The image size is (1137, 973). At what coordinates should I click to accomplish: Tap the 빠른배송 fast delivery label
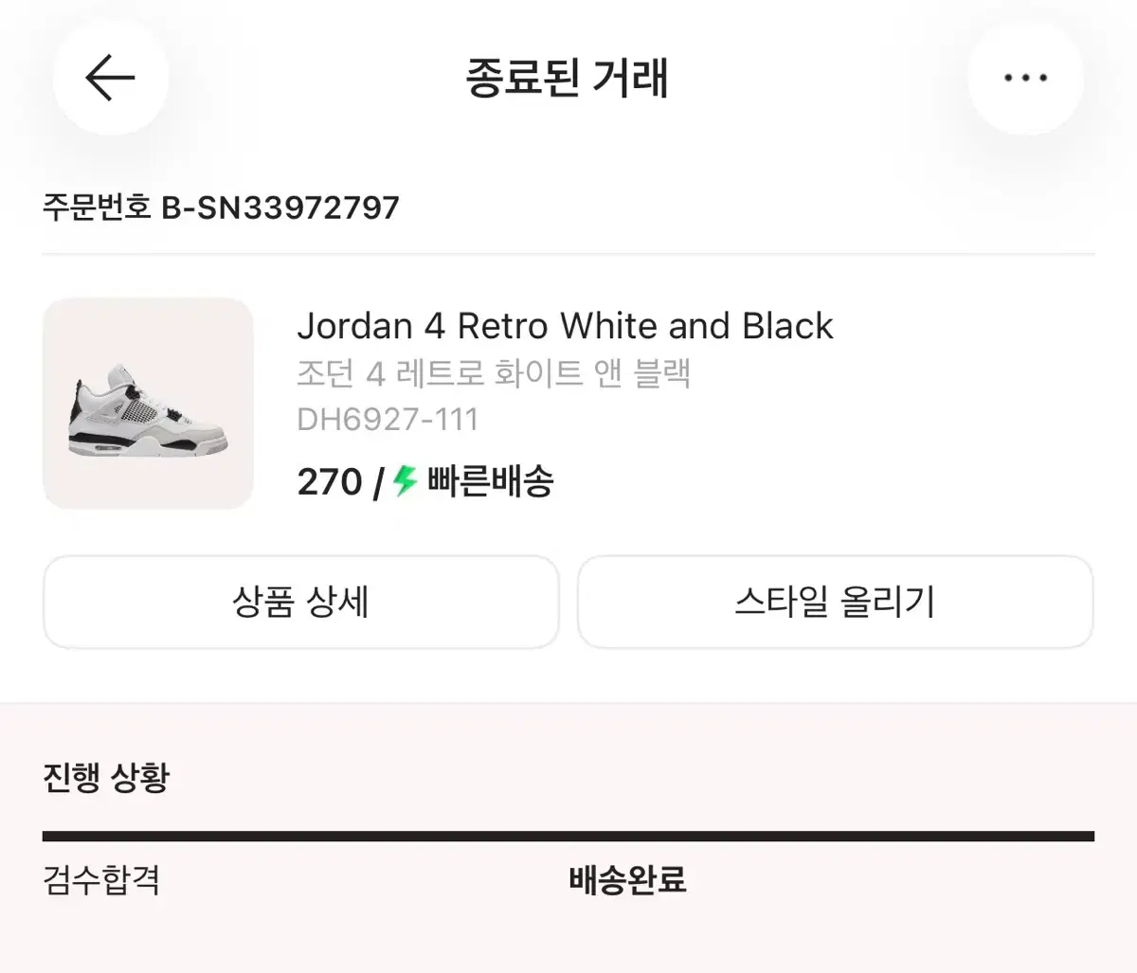pos(490,482)
